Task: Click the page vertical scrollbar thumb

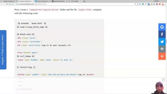Action: point(166,41)
